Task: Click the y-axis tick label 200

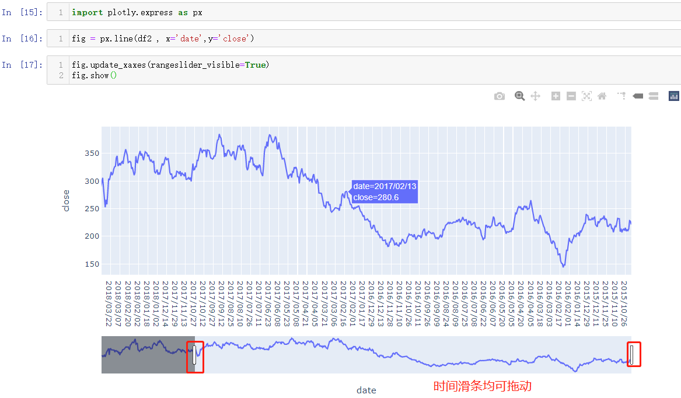Action: [92, 236]
